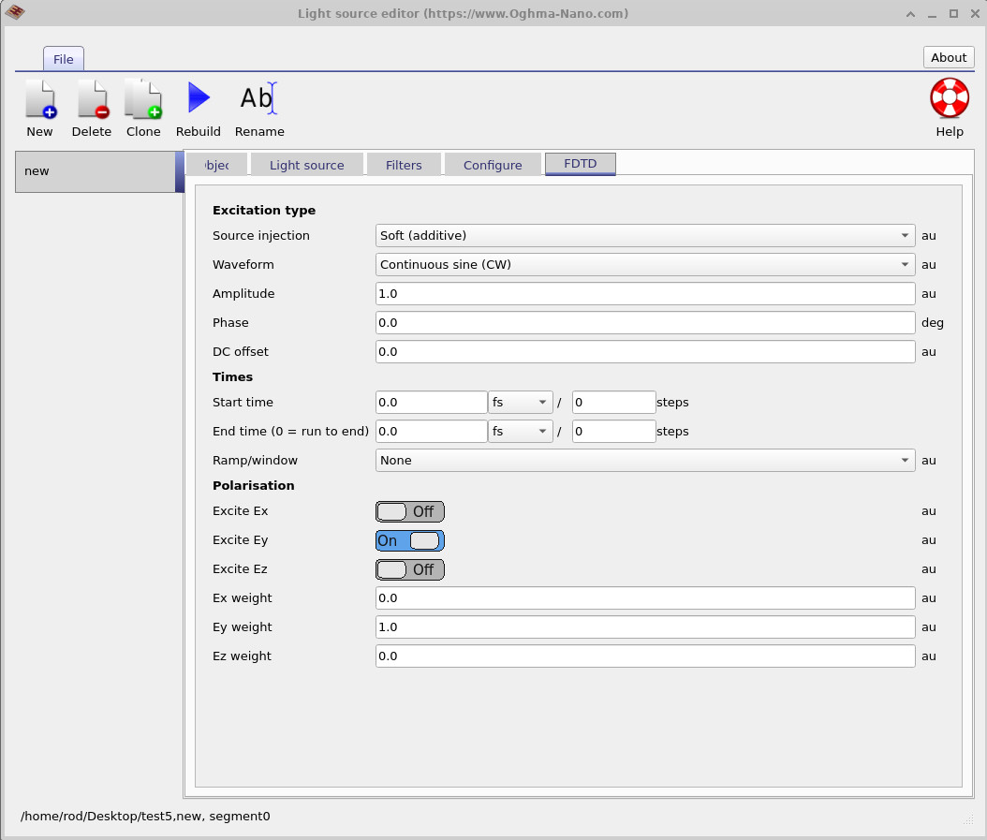Turn on Excite Ez
987x840 pixels.
coord(409,569)
